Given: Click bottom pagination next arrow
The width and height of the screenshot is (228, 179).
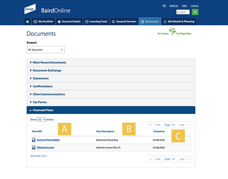Looking at the screenshot, I should [x=189, y=159].
